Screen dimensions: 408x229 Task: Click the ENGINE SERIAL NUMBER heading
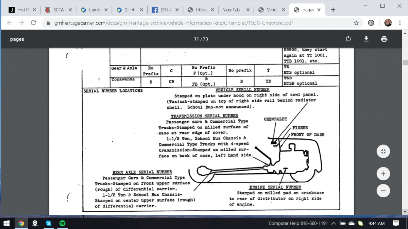(x=275, y=187)
